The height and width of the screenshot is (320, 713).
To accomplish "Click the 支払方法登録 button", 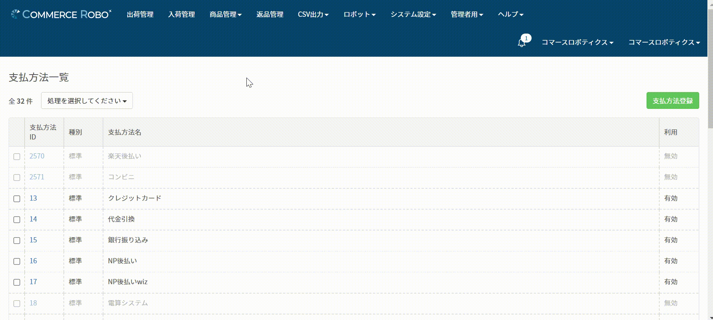I will click(x=673, y=101).
